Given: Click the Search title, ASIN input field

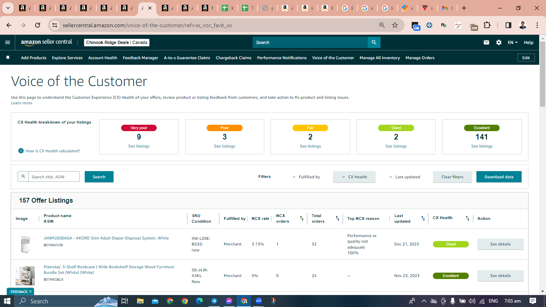Looking at the screenshot, I should [54, 176].
